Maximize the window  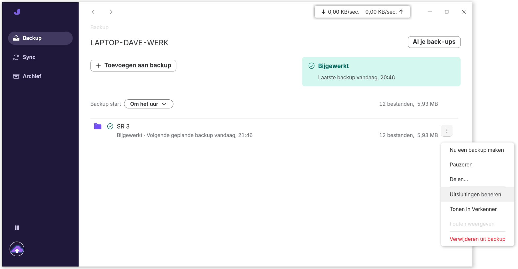point(447,12)
